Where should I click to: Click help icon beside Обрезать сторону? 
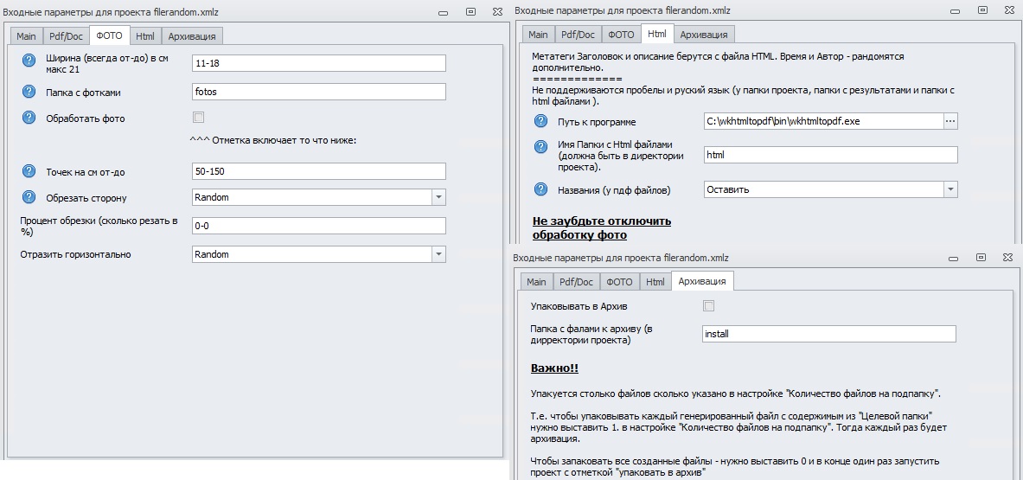point(29,197)
